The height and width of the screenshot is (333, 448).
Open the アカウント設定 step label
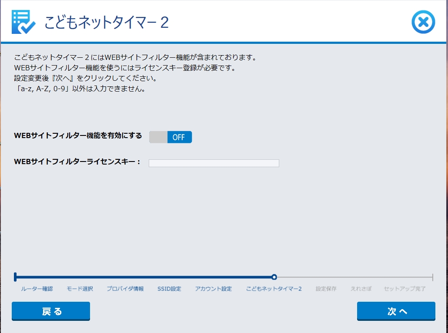213,289
